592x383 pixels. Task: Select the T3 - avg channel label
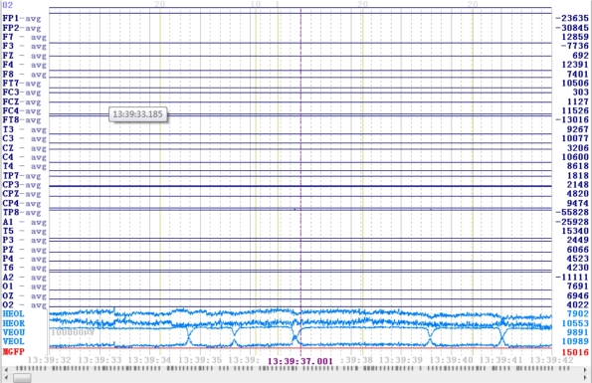25,129
